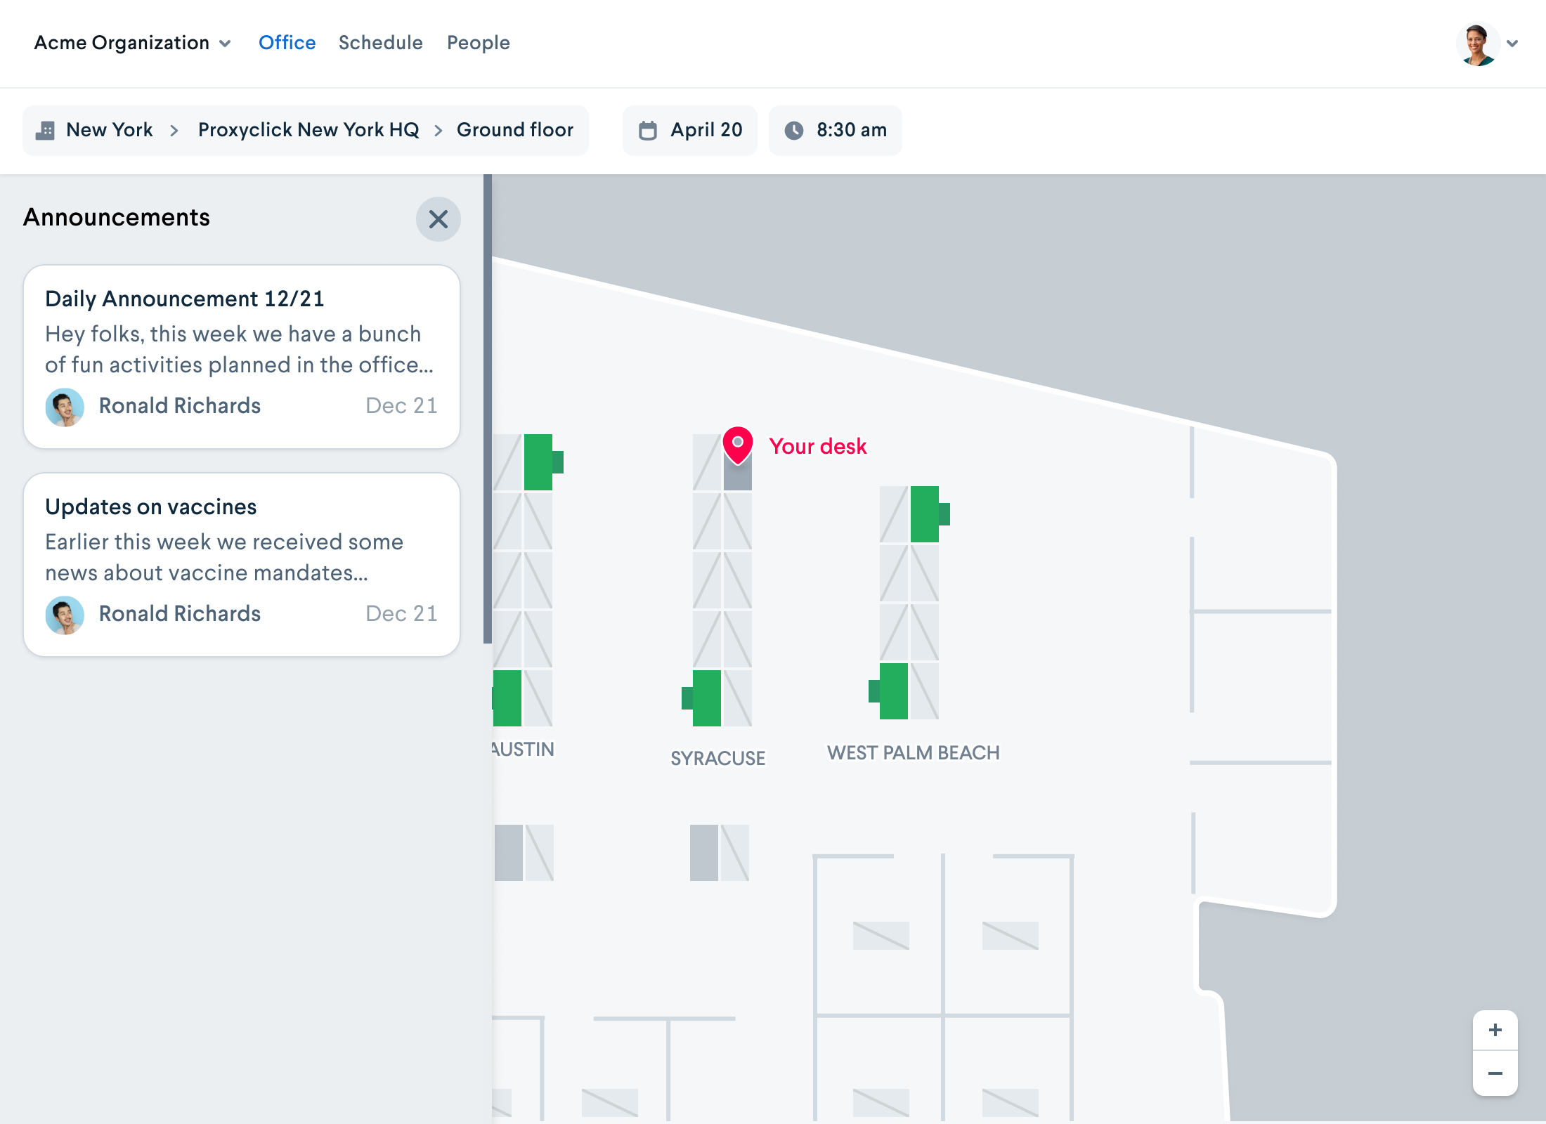Screen dimensions: 1546x1124
Task: Switch to the Office tab
Action: 287,43
